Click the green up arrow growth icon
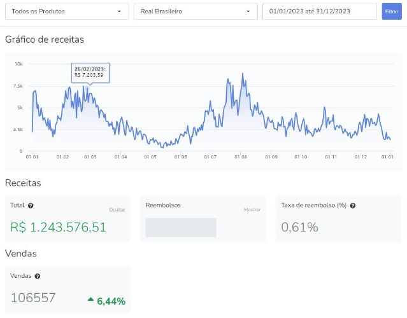407x318 pixels. 90,300
